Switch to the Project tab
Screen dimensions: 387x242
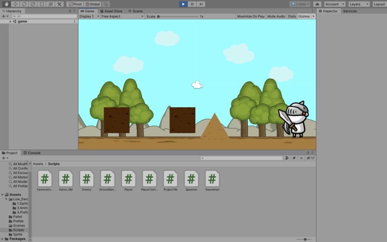10,153
